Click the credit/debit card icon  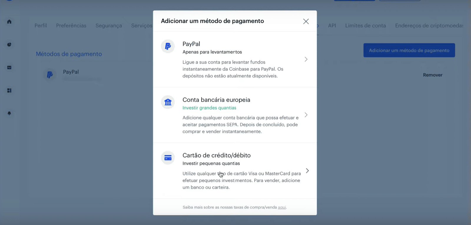click(168, 158)
